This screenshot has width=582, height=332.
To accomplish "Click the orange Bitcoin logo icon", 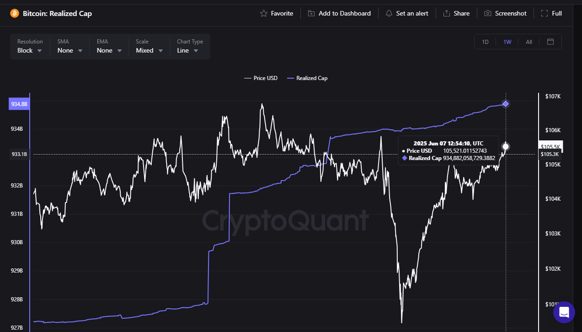I will pyautogui.click(x=15, y=13).
